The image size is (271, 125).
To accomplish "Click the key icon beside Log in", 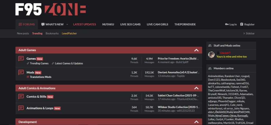I will (227, 24).
